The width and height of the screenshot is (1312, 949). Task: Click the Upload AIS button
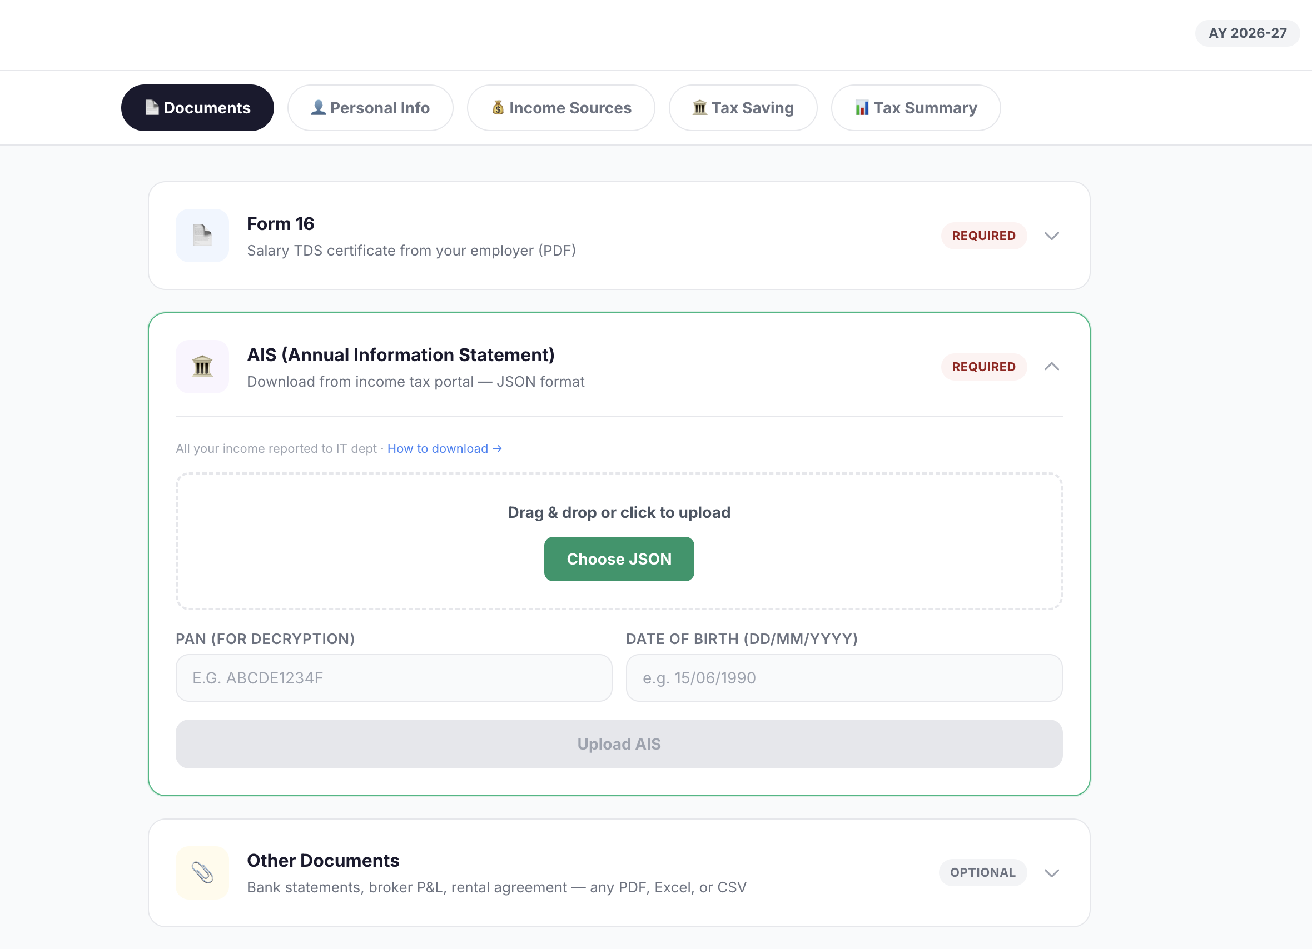pyautogui.click(x=619, y=744)
